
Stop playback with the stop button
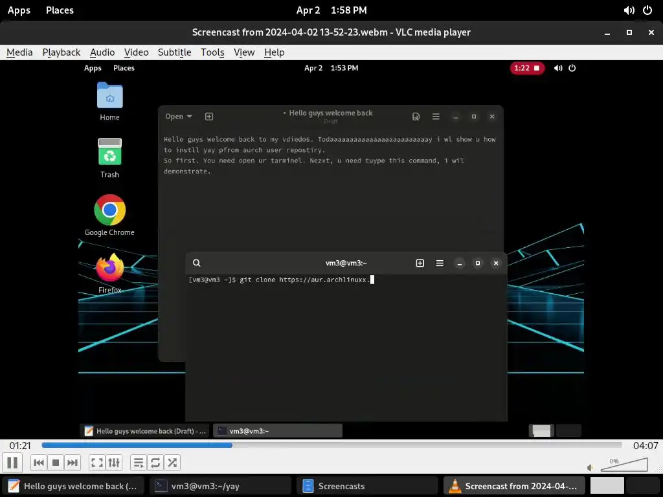point(56,463)
